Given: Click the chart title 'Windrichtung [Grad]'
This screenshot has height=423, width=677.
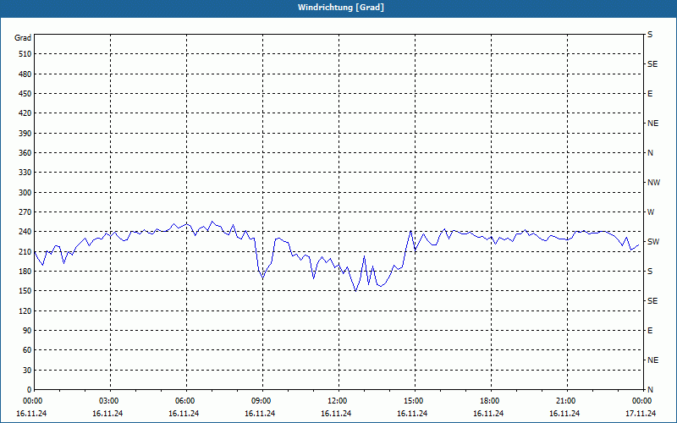Looking at the screenshot, I should pyautogui.click(x=341, y=8).
